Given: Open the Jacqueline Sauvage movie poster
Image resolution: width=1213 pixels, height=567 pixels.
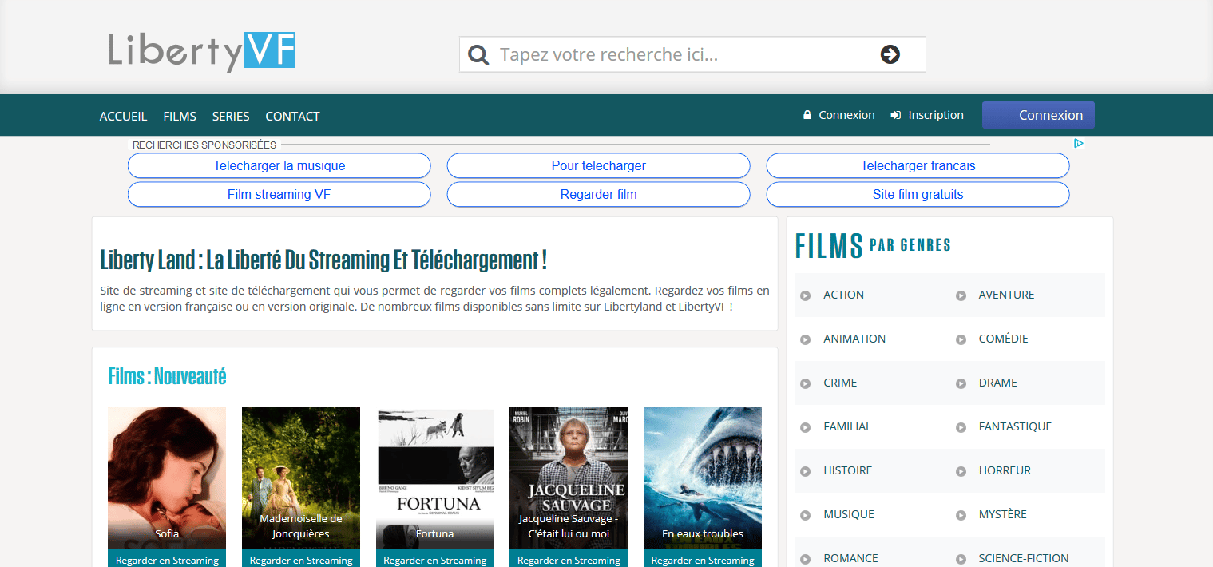Looking at the screenshot, I should pos(569,478).
